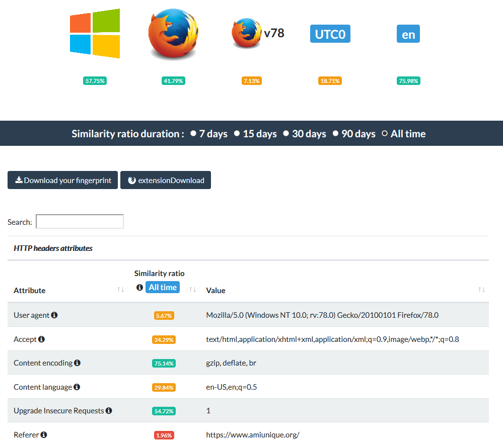Click the Similarity ratio column header

pos(159,274)
